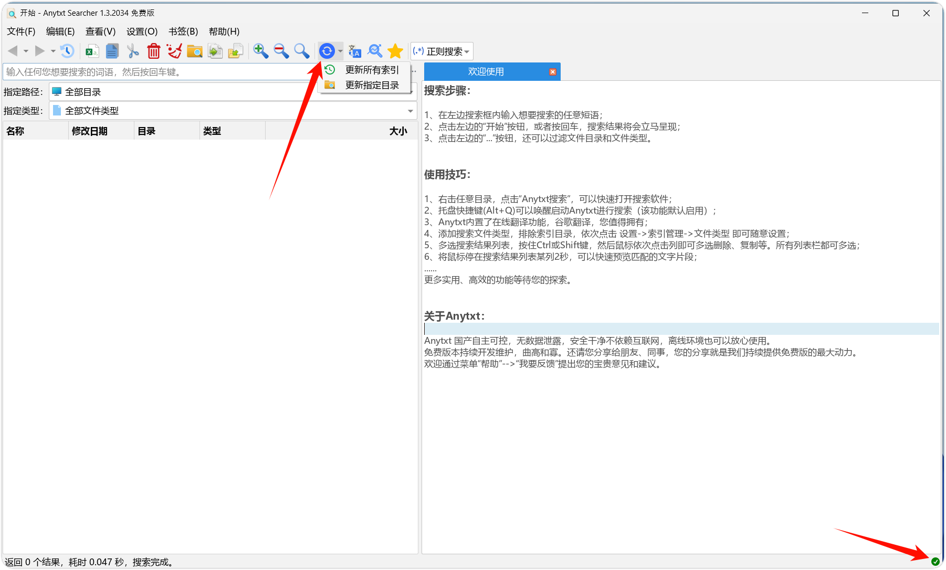Close the 欢迎使用 tab
This screenshot has height=570, width=946.
pyautogui.click(x=552, y=72)
